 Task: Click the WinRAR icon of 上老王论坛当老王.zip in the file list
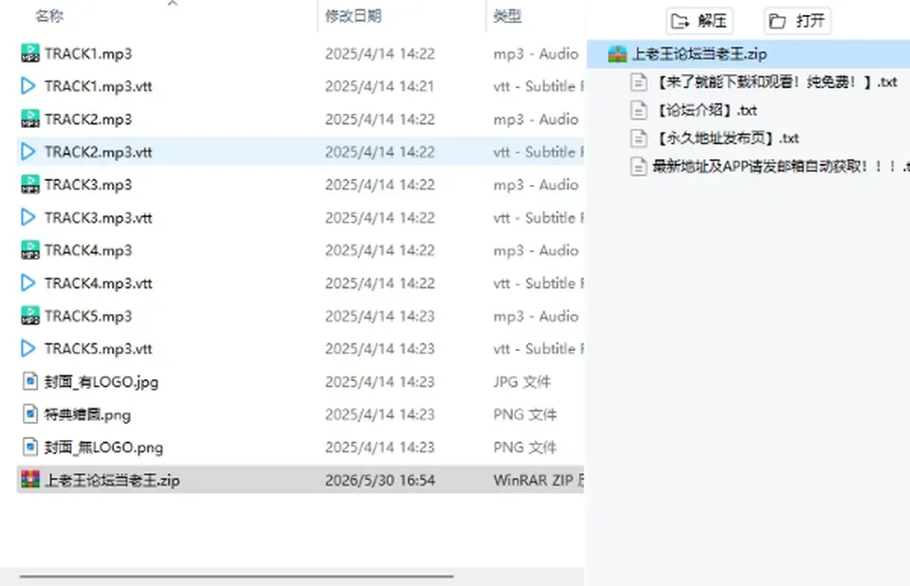pyautogui.click(x=30, y=480)
